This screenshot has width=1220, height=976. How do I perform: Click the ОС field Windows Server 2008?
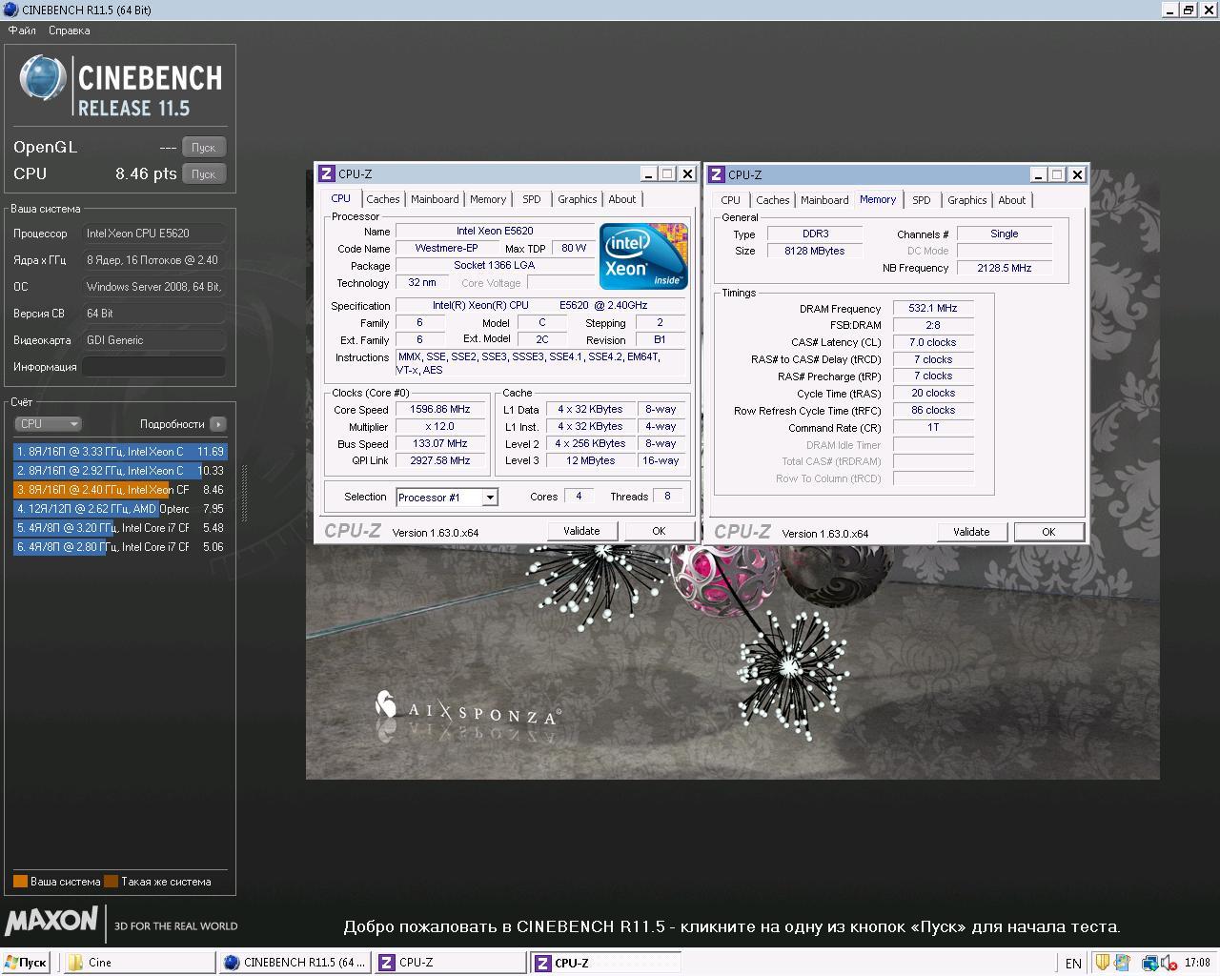[x=153, y=287]
